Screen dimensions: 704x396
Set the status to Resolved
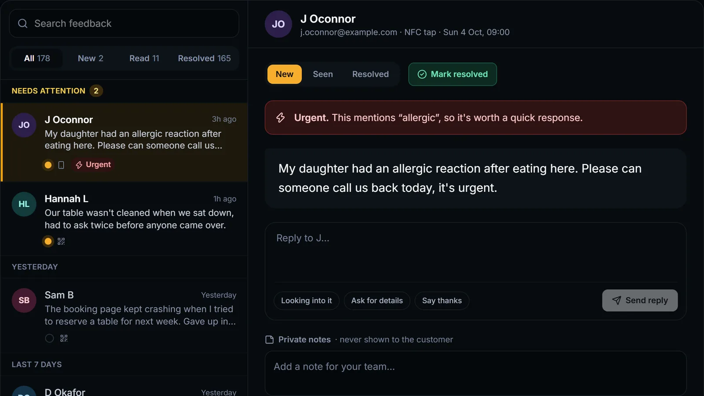coord(370,74)
